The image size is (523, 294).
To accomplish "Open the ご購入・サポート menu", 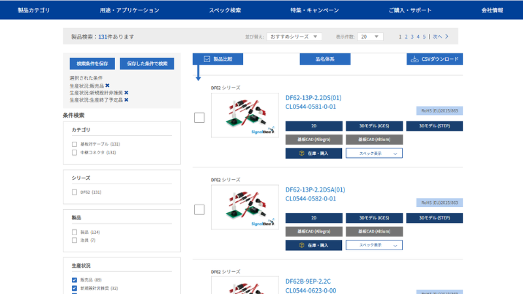I will click(410, 10).
